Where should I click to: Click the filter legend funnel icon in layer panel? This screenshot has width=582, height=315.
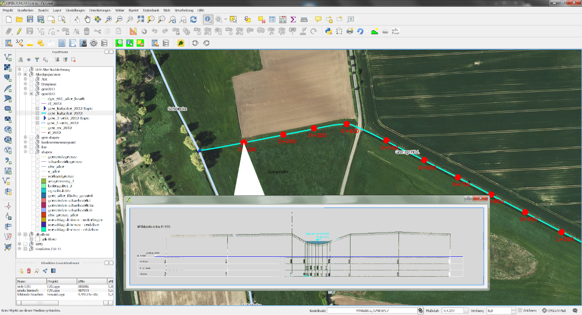(37, 60)
